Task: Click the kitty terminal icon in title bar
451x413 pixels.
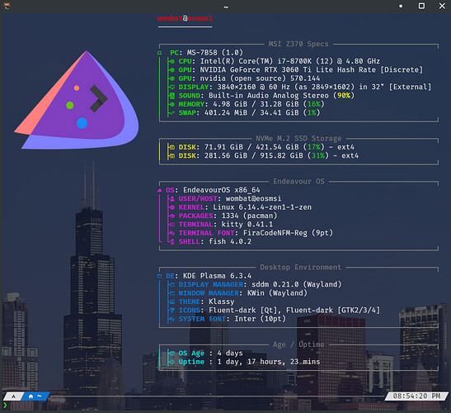Action: tap(7, 6)
